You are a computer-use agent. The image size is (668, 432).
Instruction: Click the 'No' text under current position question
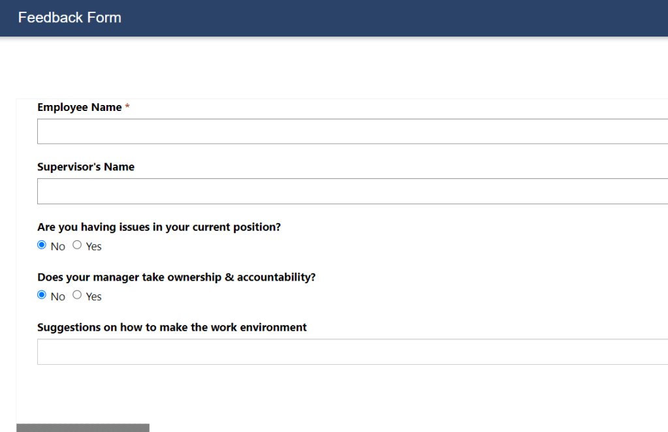pyautogui.click(x=58, y=247)
